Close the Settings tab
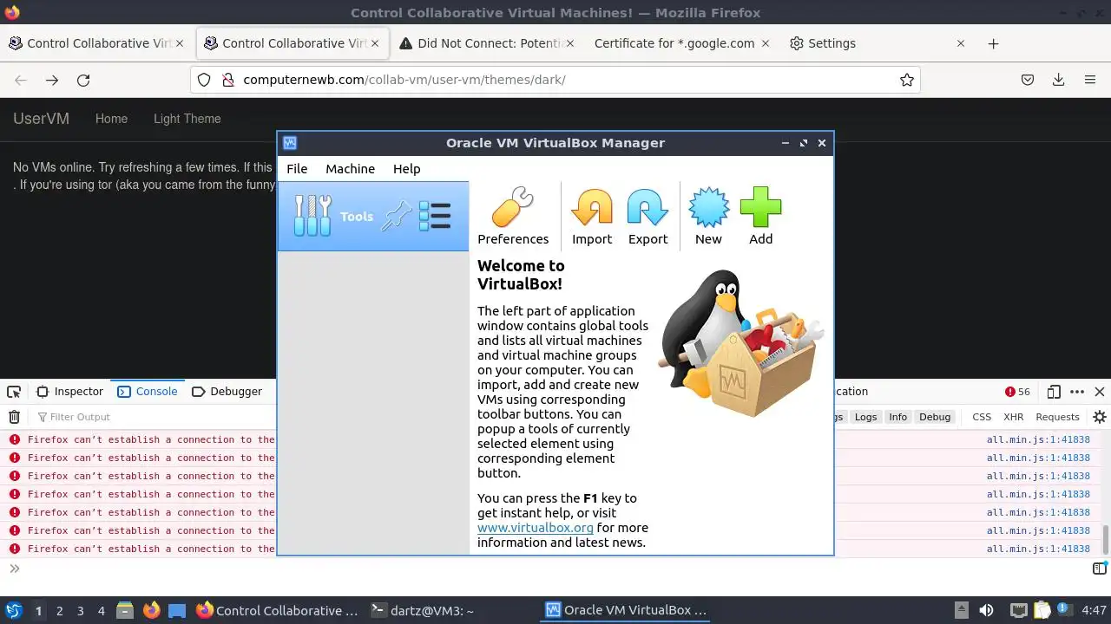This screenshot has height=624, width=1111. 961,43
